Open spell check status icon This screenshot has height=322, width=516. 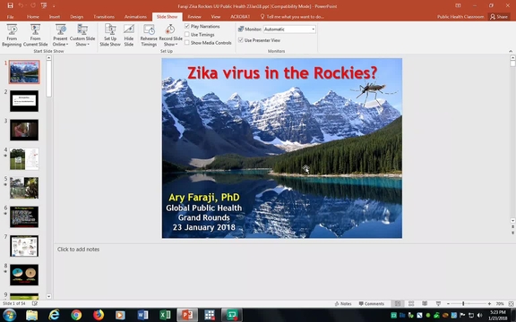[x=34, y=303]
